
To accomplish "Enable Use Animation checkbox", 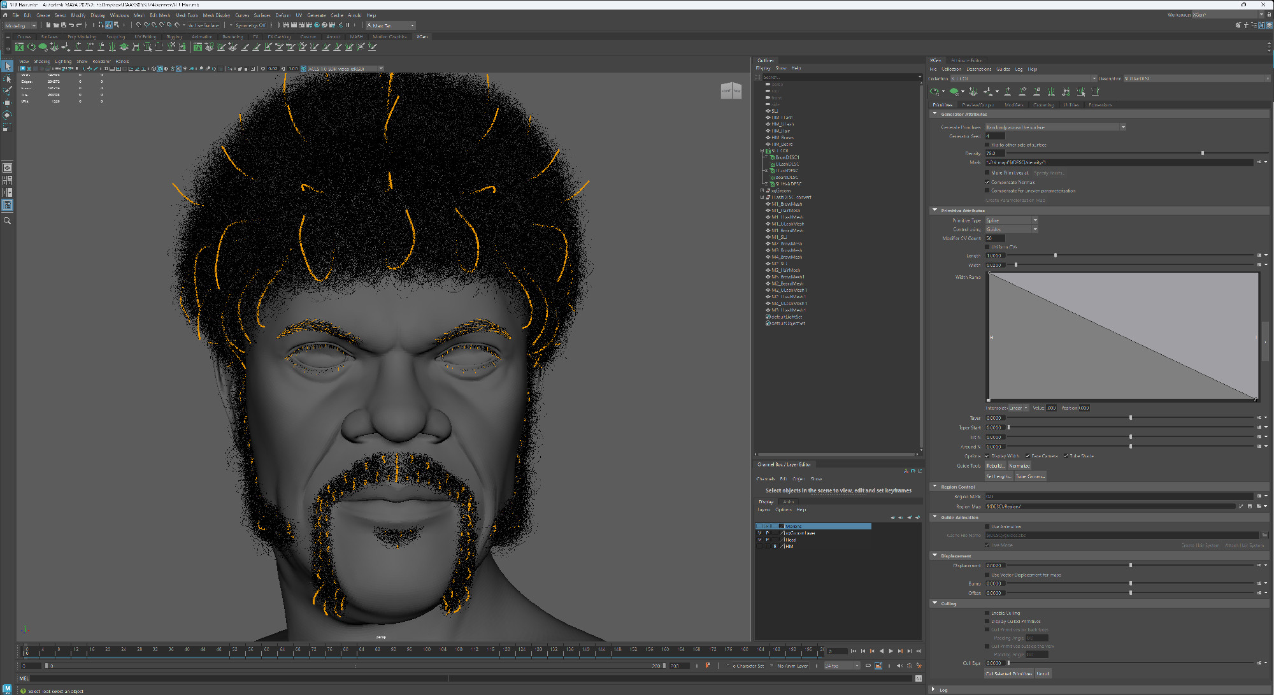I will [987, 527].
